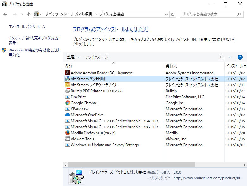Sort by the 発行元 column header
247x186 pixels.
point(171,66)
